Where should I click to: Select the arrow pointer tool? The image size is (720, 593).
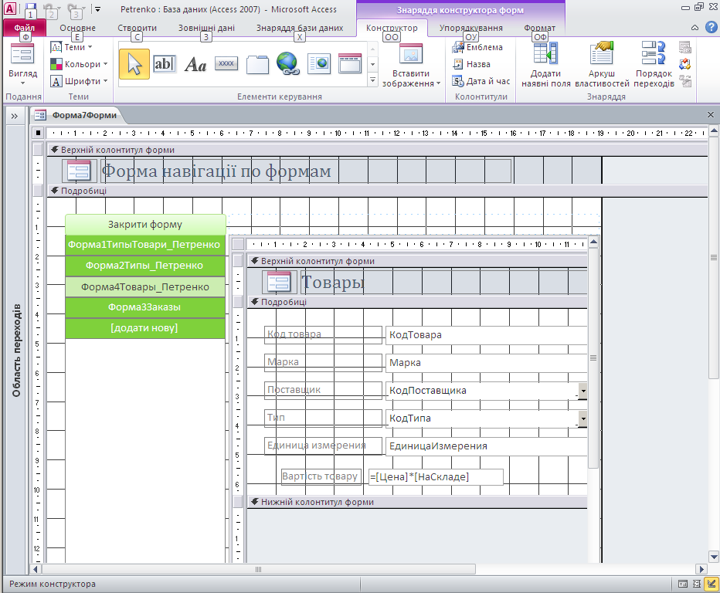134,64
